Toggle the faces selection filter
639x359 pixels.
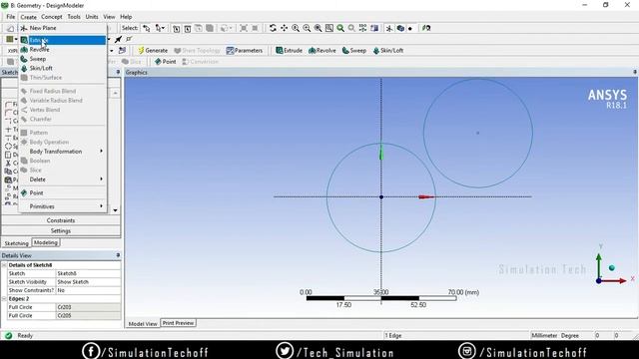pyautogui.click(x=199, y=28)
